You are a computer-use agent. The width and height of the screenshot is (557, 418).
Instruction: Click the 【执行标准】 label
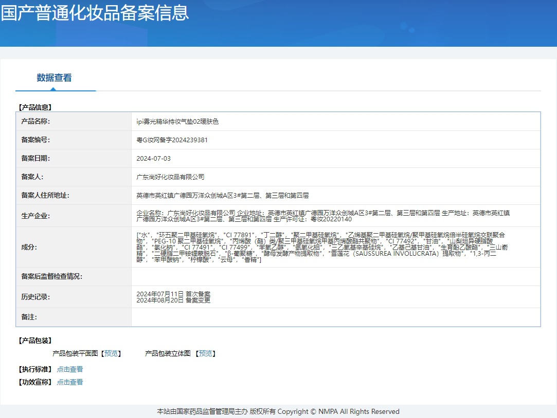click(35, 369)
